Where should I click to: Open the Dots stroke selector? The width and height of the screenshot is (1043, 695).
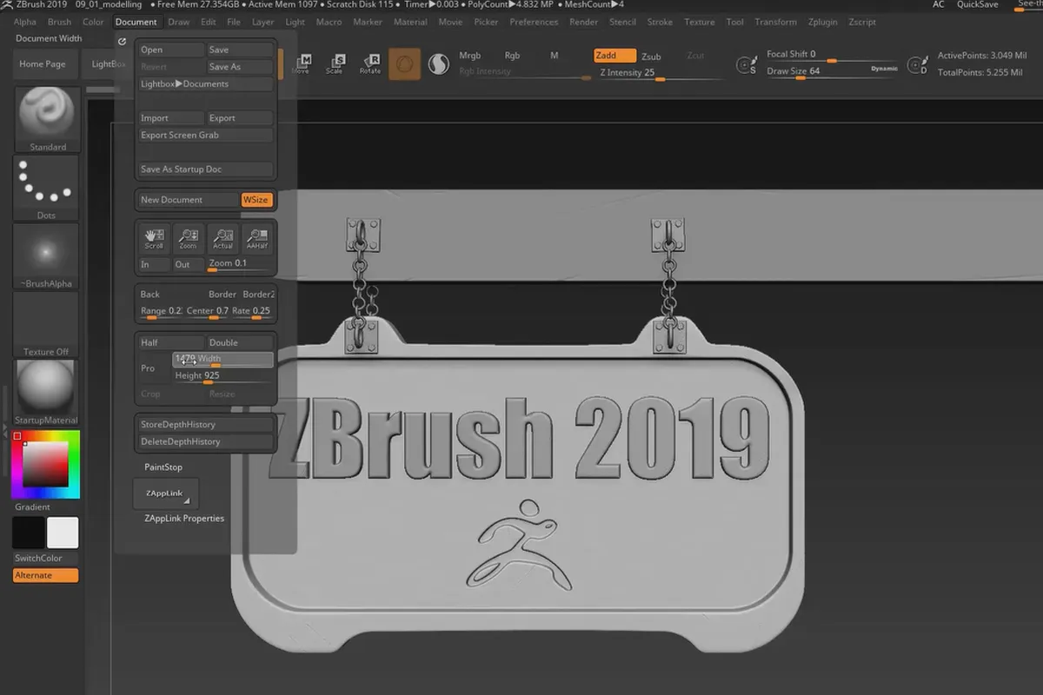pyautogui.click(x=47, y=189)
